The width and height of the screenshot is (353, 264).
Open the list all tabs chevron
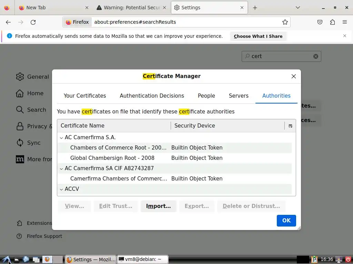click(x=297, y=8)
